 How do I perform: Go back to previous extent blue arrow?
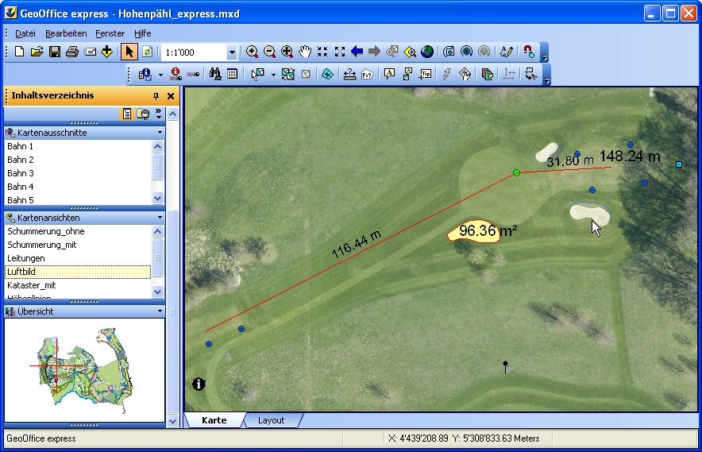(357, 52)
